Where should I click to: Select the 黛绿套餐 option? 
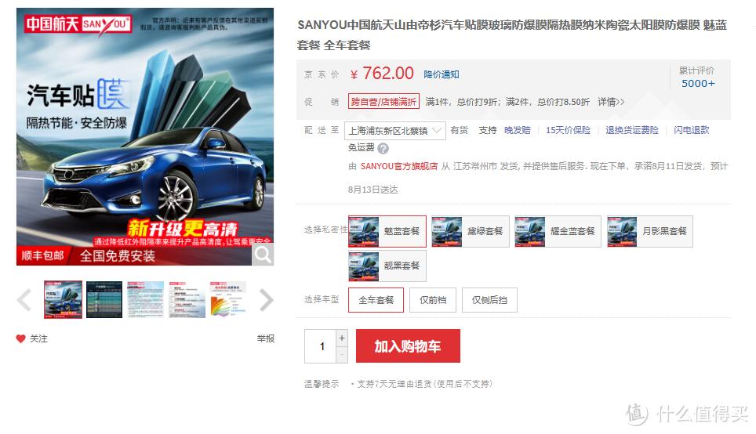pos(470,231)
